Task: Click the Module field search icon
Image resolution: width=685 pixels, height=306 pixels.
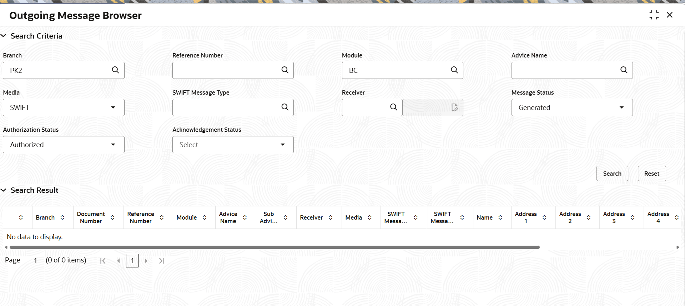Action: pos(454,70)
